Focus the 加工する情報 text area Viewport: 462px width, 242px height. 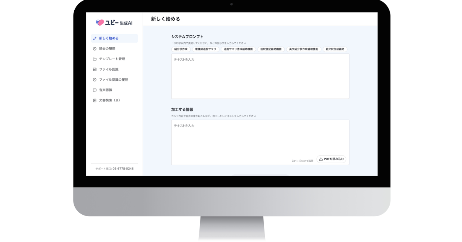260,143
